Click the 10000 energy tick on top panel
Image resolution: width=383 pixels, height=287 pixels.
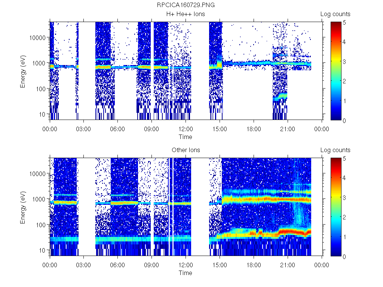point(39,38)
